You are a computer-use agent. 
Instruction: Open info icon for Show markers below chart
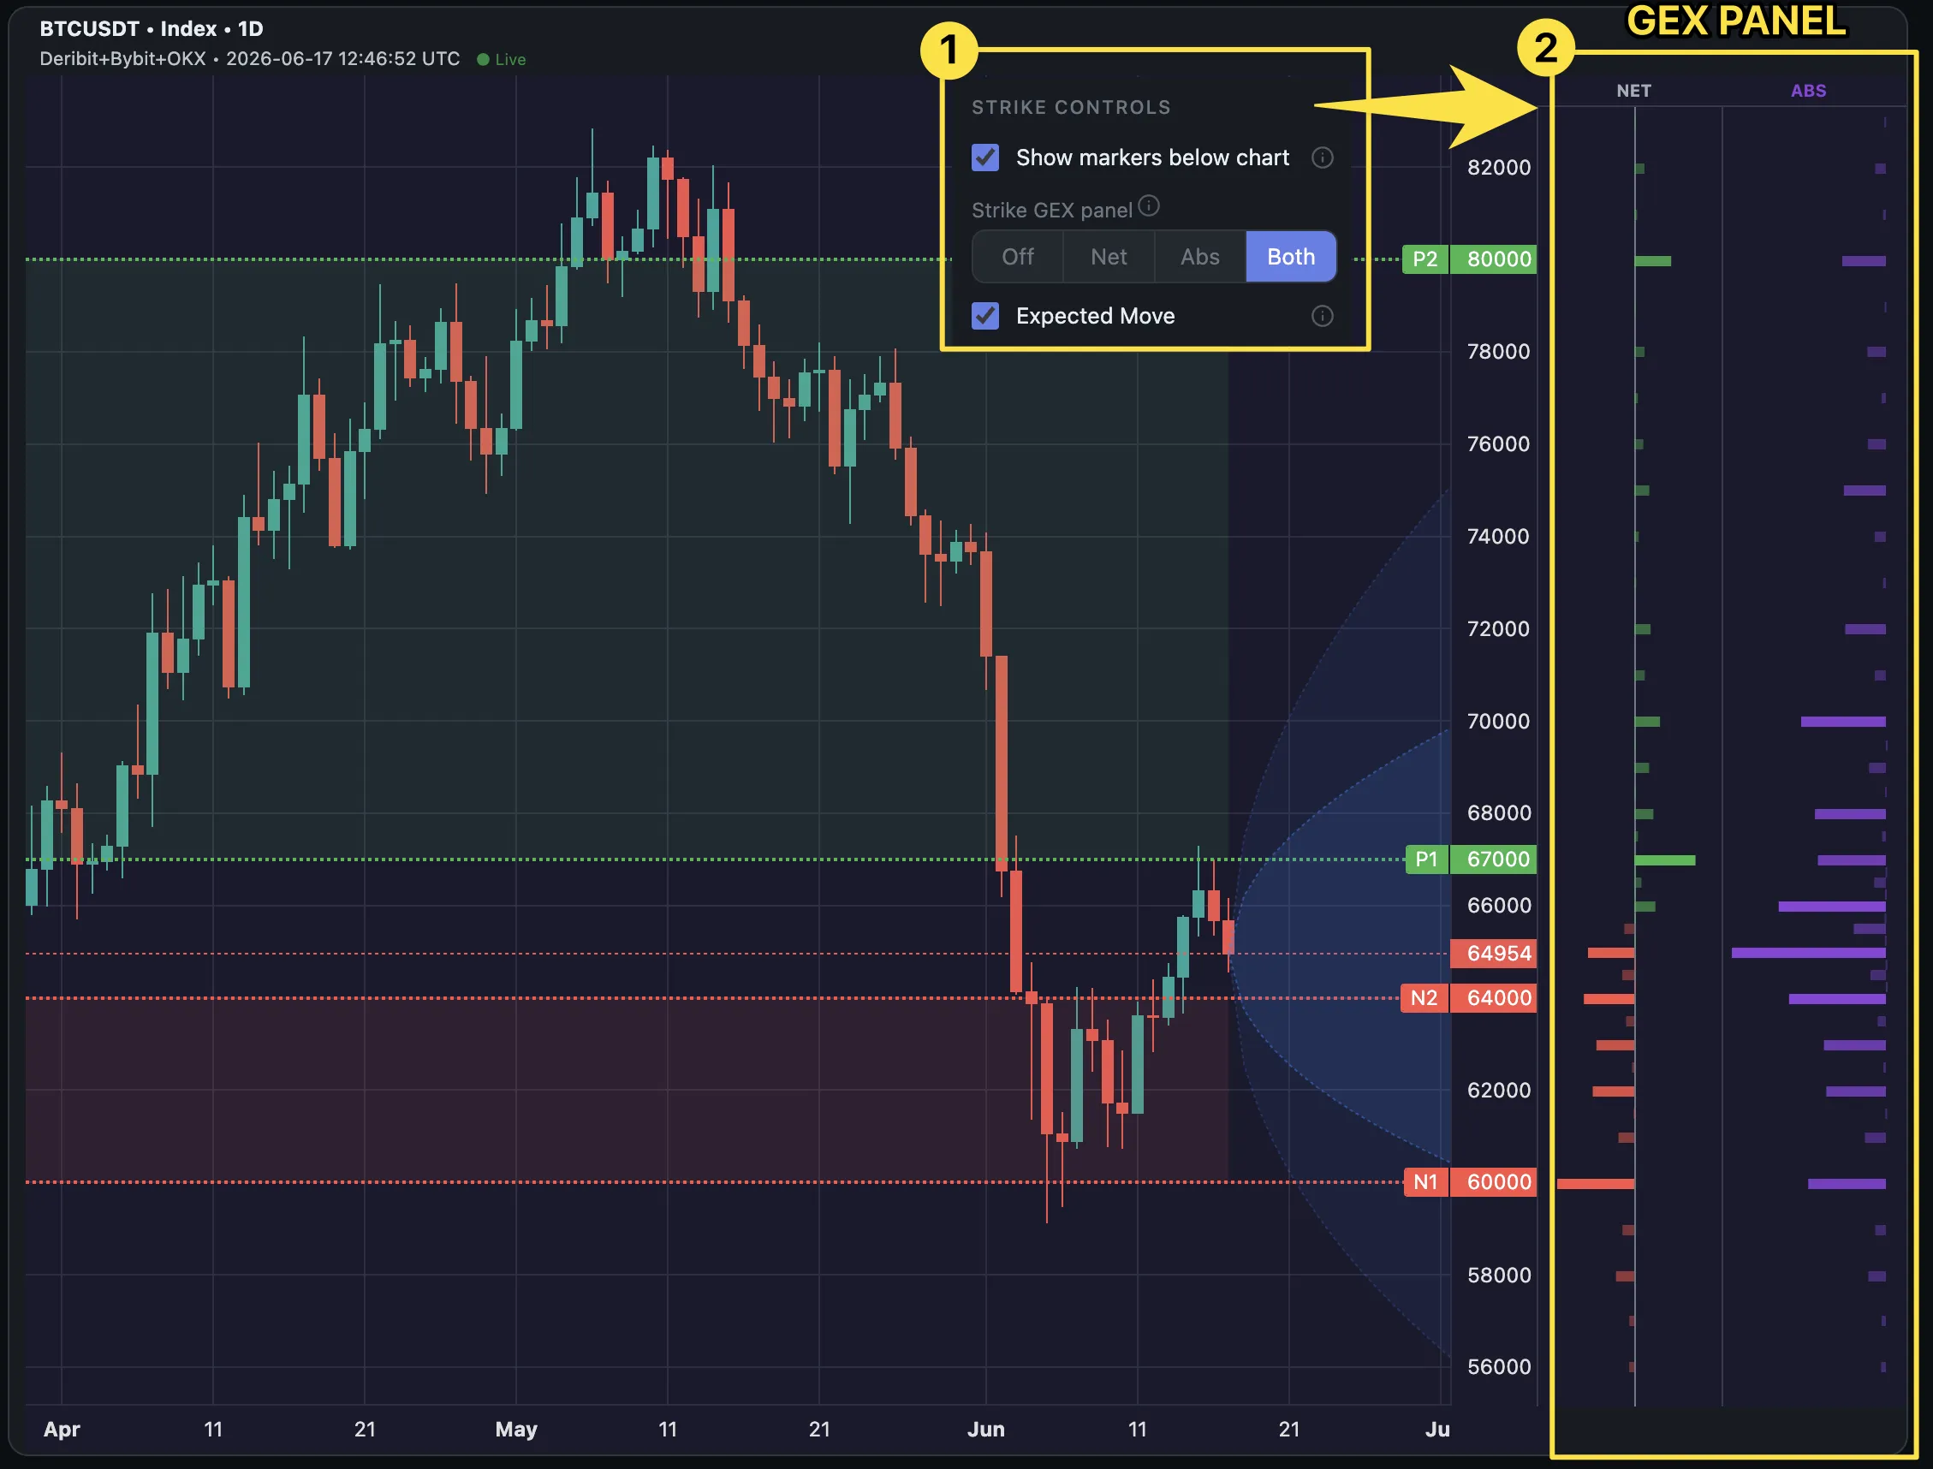(x=1322, y=158)
